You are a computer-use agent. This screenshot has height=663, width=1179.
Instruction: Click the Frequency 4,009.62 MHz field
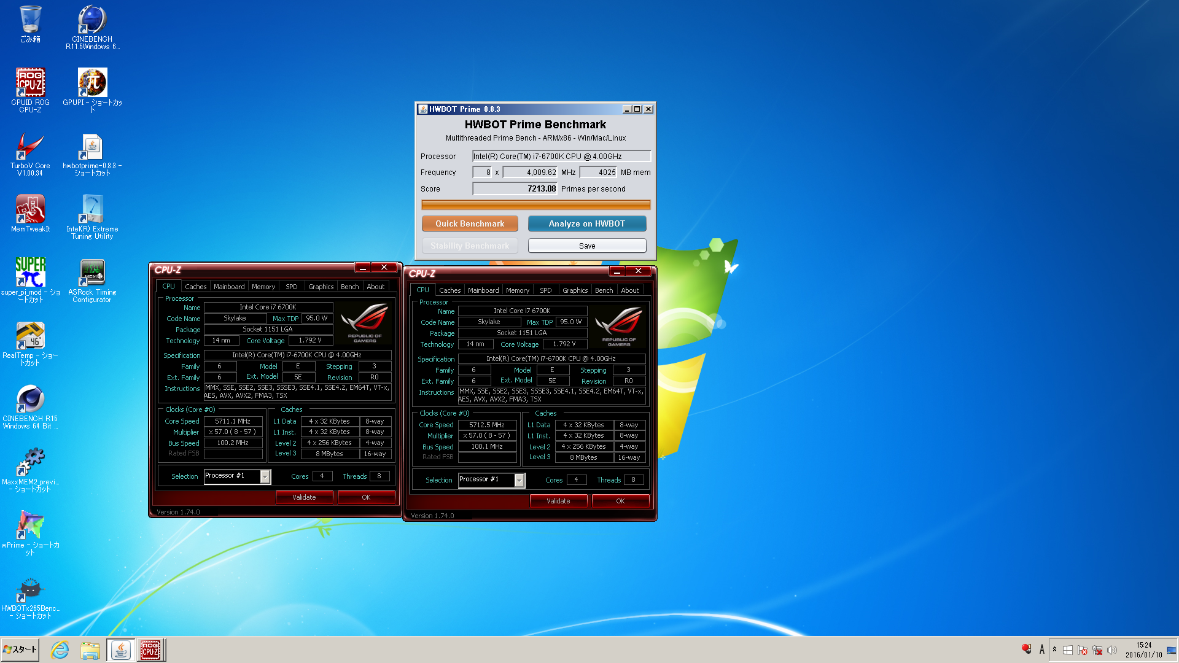tap(530, 173)
